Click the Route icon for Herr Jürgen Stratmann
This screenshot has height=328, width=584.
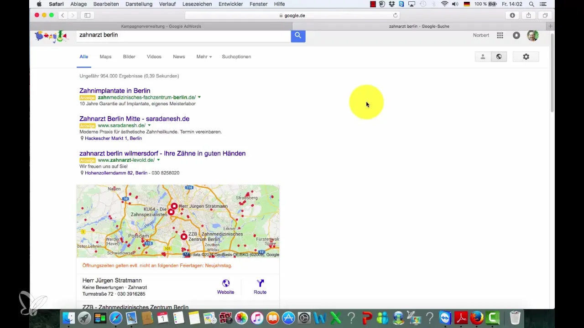tap(260, 283)
